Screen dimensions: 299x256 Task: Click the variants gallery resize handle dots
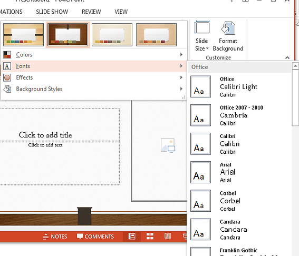tap(184, 97)
